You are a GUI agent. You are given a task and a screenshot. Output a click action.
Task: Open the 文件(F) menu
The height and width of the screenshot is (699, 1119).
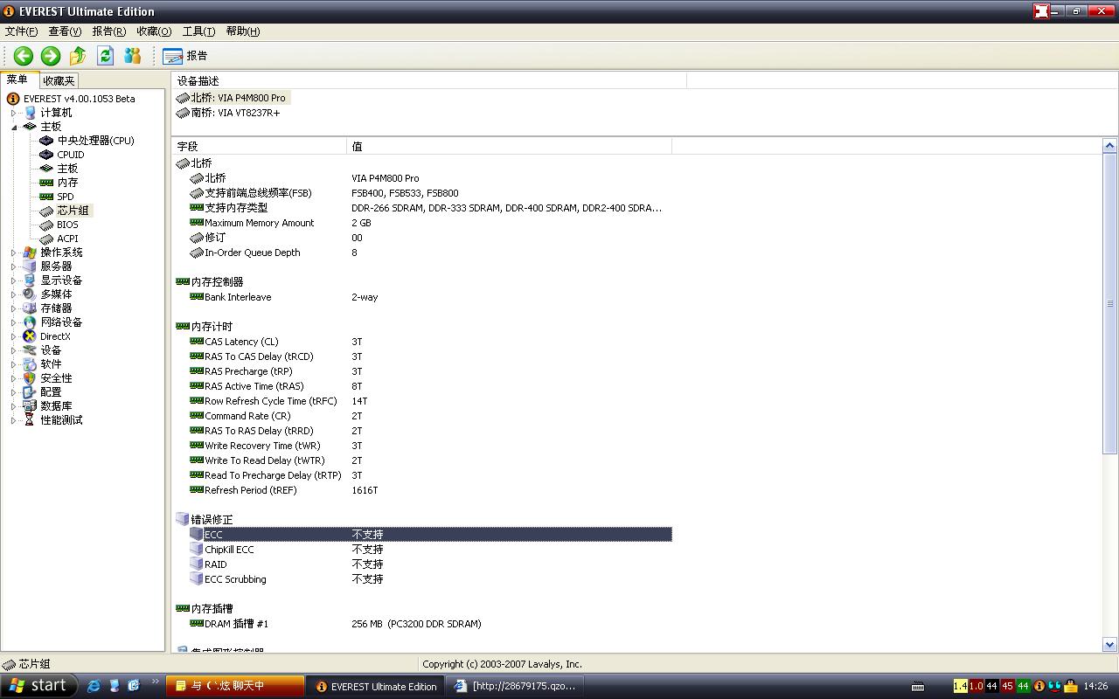21,31
